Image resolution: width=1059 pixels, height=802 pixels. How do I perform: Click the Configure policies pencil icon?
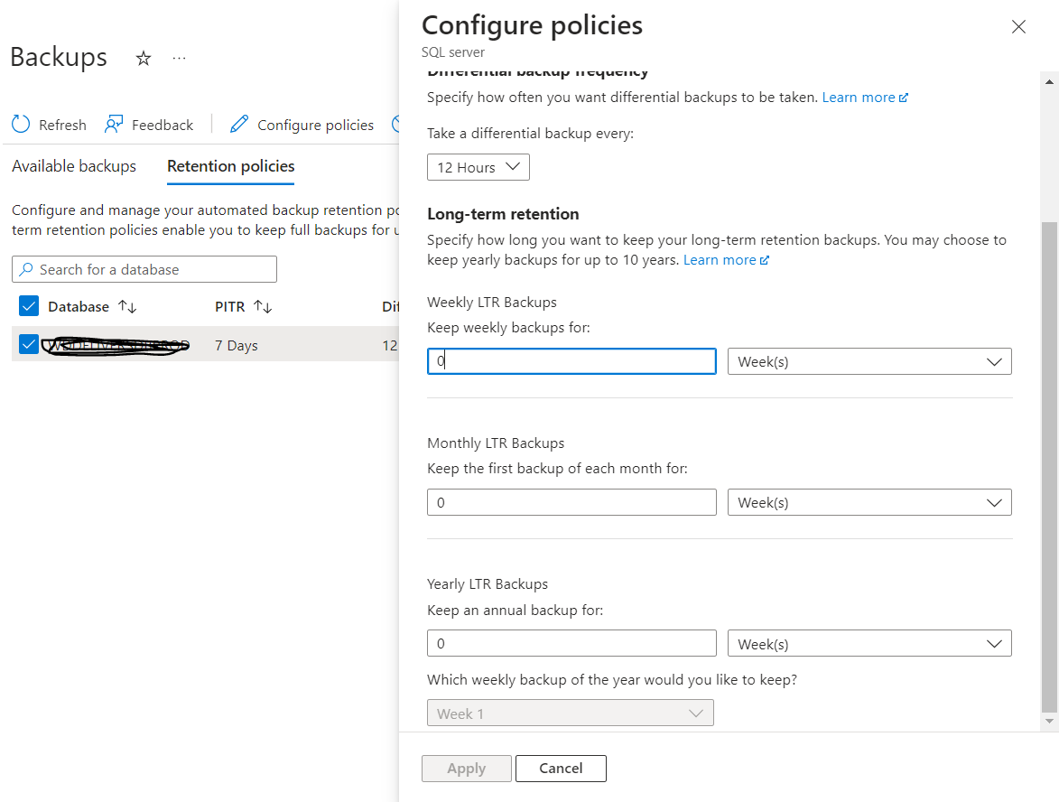coord(239,125)
